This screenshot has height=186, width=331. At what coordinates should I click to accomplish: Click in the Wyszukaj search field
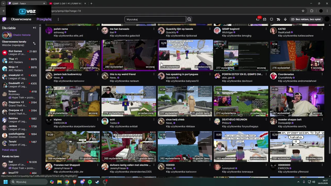pos(155,19)
